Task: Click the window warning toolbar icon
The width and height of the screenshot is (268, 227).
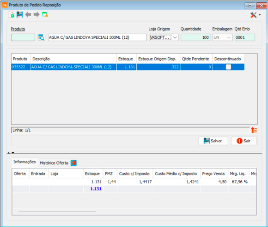Action: [45, 15]
